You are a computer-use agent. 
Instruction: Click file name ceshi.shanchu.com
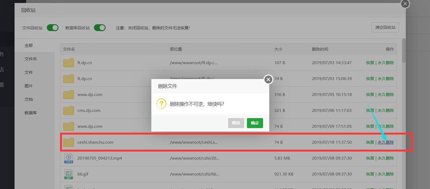coord(95,142)
